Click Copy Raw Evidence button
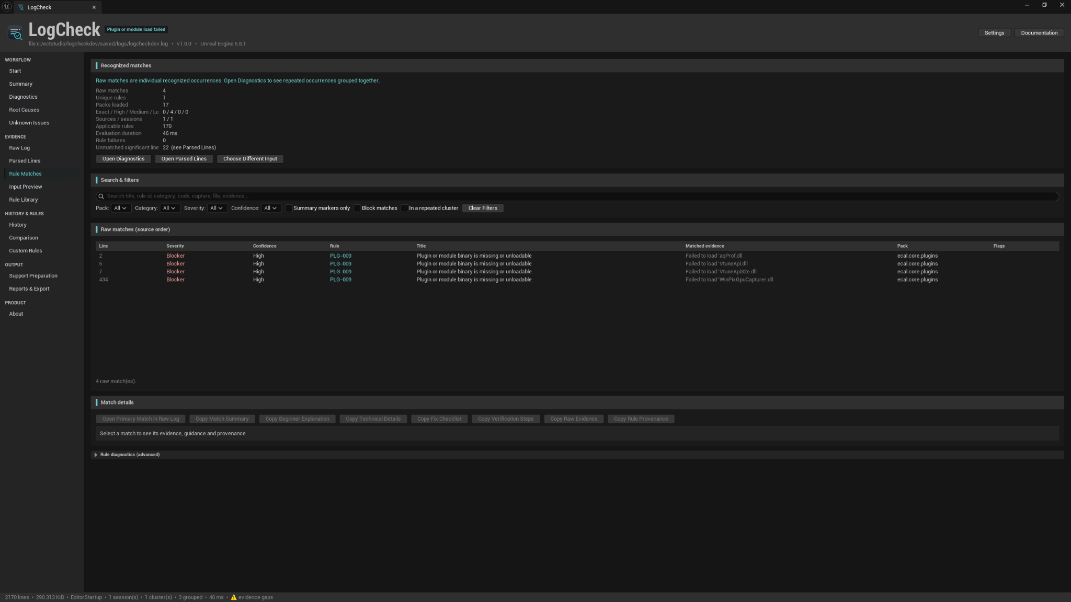1071x602 pixels. coord(574,419)
